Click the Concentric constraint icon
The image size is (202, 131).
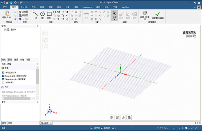[92, 19]
